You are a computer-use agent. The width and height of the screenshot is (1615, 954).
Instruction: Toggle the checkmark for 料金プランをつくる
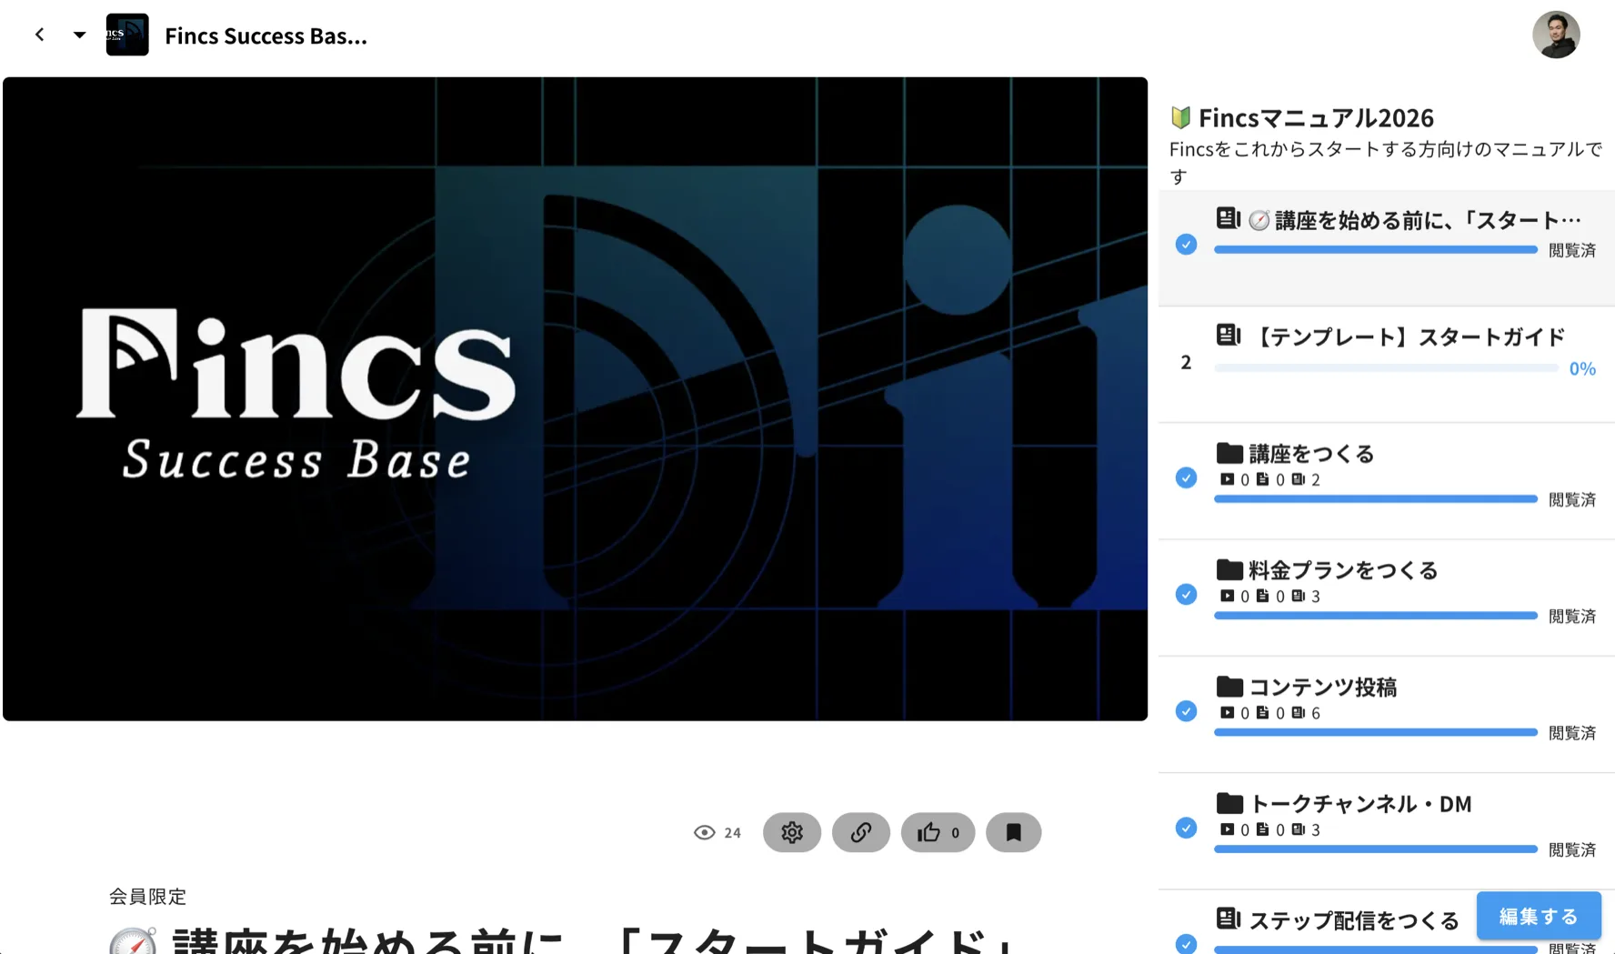coord(1186,594)
